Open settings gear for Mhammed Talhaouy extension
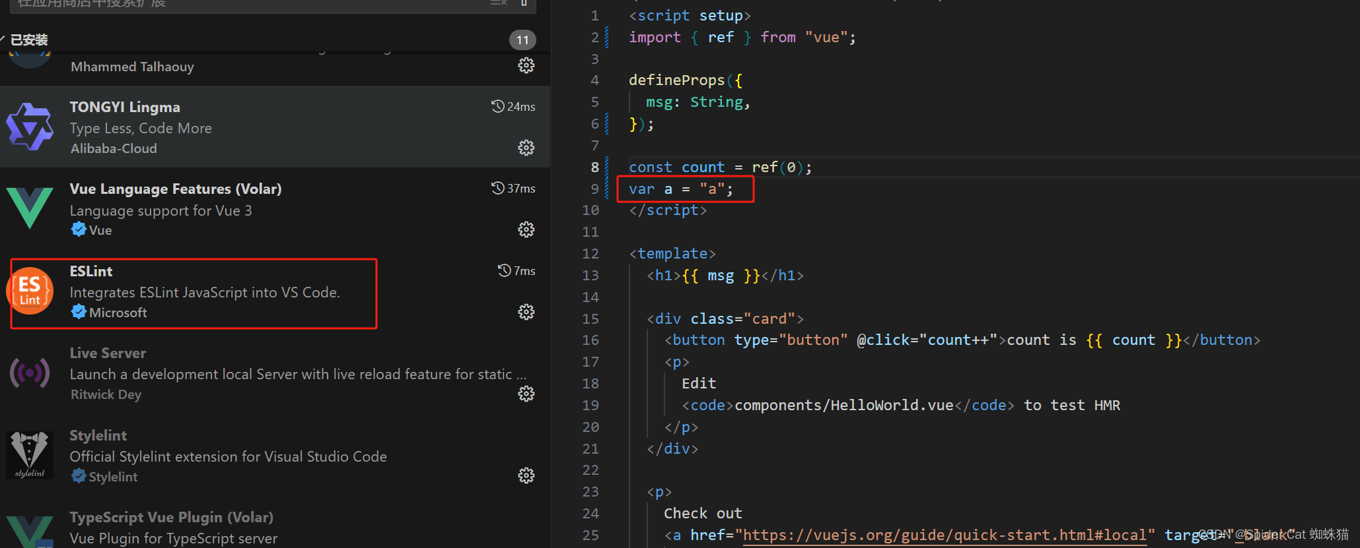Image resolution: width=1360 pixels, height=548 pixels. pyautogui.click(x=526, y=65)
